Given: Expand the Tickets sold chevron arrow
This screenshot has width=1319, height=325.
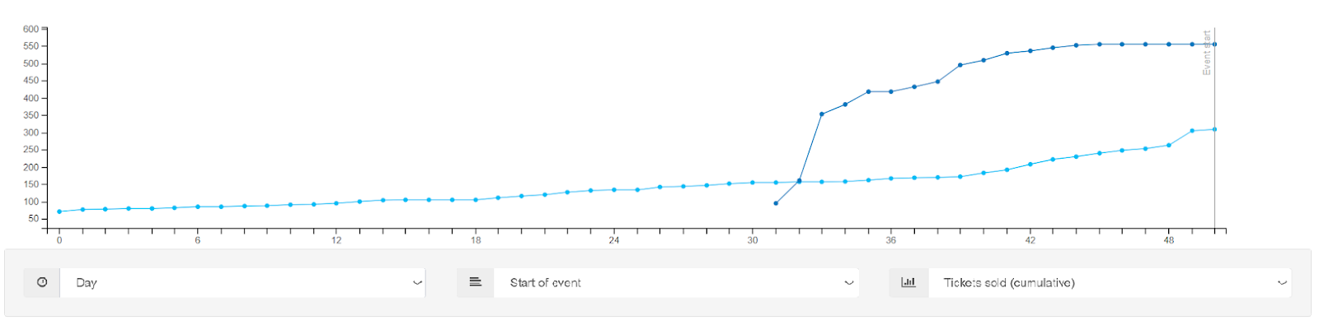Looking at the screenshot, I should (x=1282, y=283).
